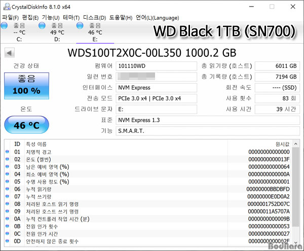
Task: Click status dot for attribute 02 온도 (켈빈)
Action: 8,159
